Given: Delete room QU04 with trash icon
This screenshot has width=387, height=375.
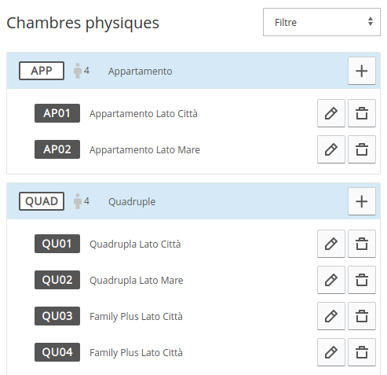Looking at the screenshot, I should point(362,352).
